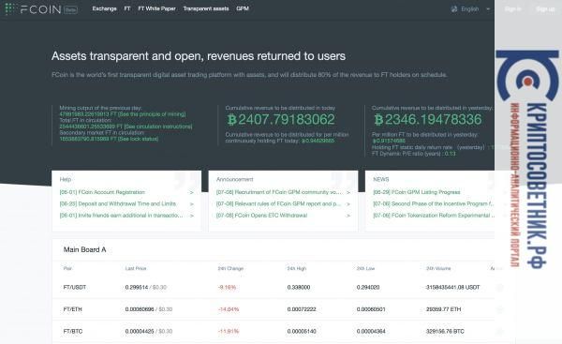Open Recruitment of FCoin GPM community announcement
The width and height of the screenshot is (562, 344).
(x=278, y=192)
